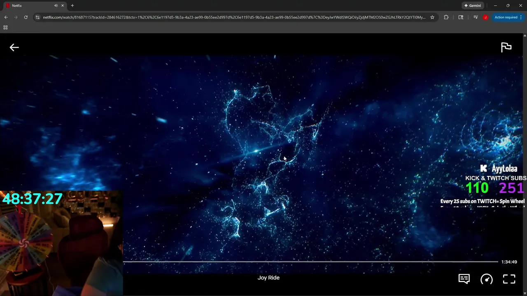Image resolution: width=527 pixels, height=296 pixels.
Task: Bookmark this page with star icon
Action: pyautogui.click(x=432, y=17)
